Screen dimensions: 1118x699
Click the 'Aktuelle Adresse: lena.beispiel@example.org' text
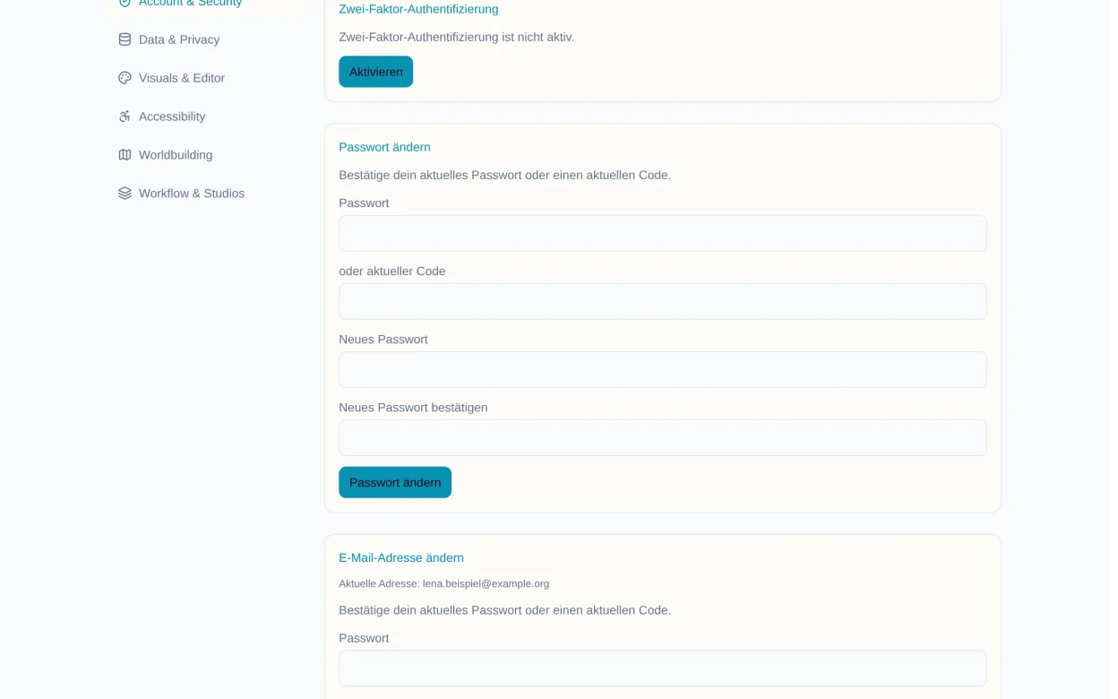coord(444,583)
